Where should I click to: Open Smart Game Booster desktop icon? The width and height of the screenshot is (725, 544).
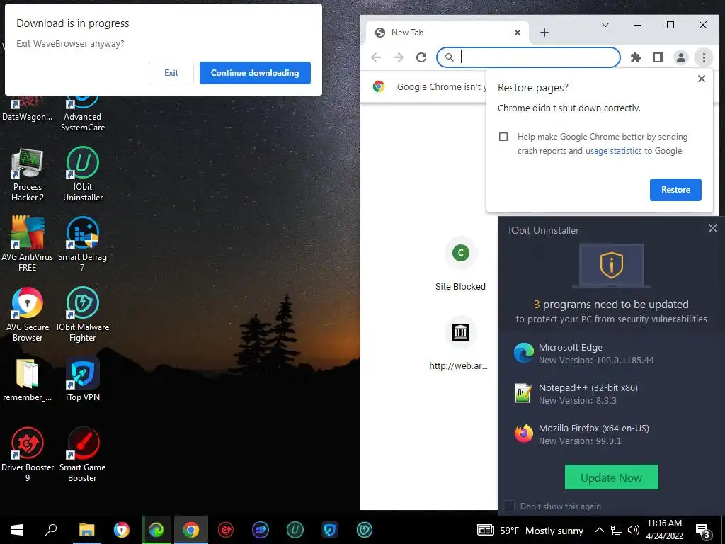[83, 454]
